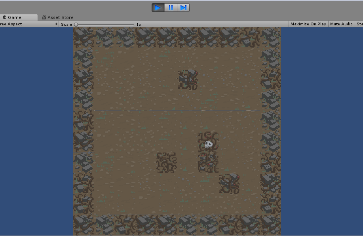Click the Scale slider handle
The height and width of the screenshot is (236, 363).
[76, 24]
